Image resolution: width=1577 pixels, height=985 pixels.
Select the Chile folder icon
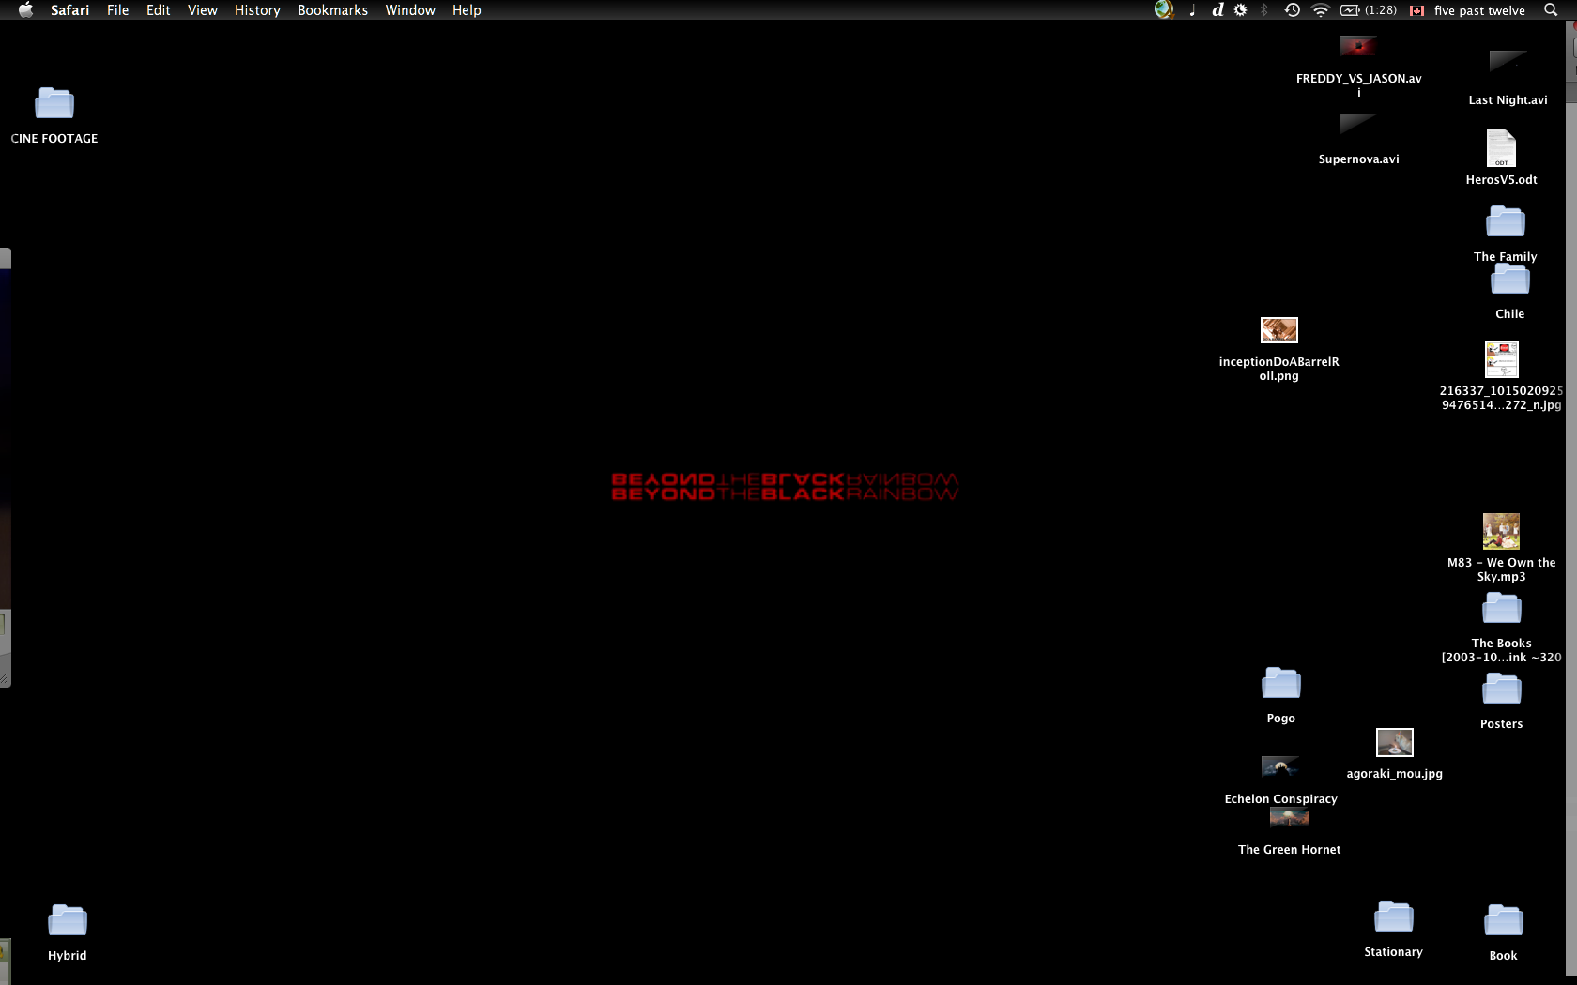1510,279
